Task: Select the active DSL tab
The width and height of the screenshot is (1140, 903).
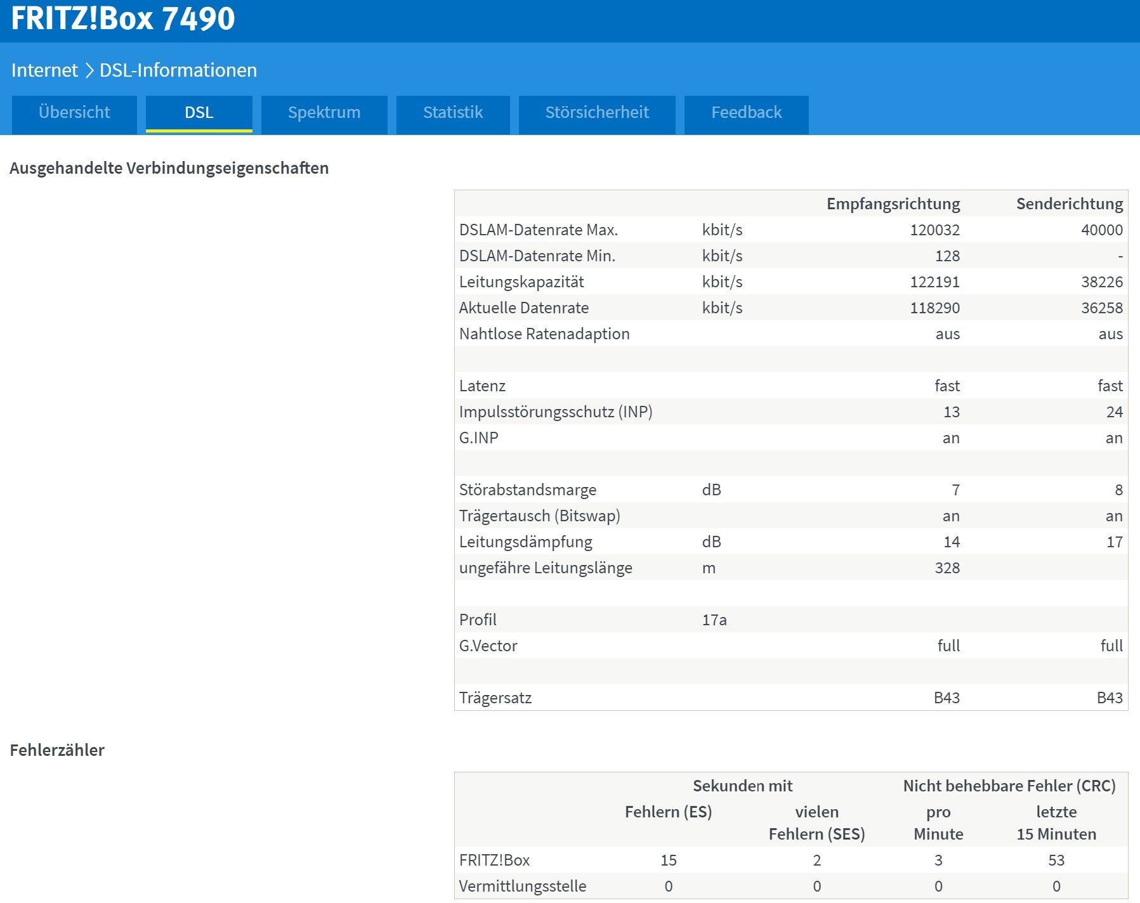Action: (199, 113)
